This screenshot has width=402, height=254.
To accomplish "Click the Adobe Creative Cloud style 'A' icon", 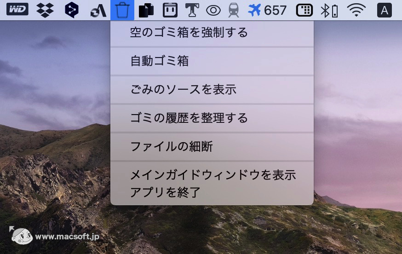I will pos(98,11).
